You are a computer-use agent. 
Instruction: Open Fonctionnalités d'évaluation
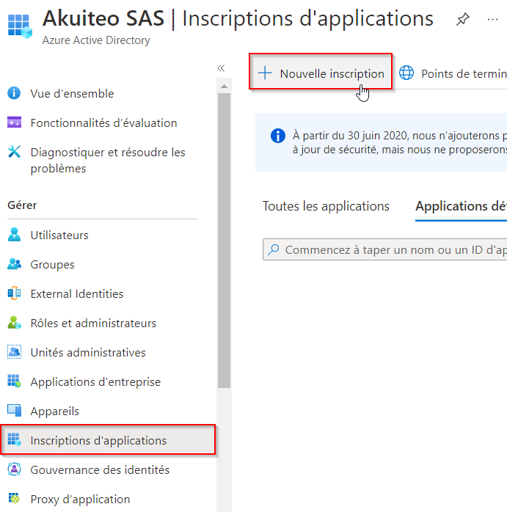click(103, 123)
